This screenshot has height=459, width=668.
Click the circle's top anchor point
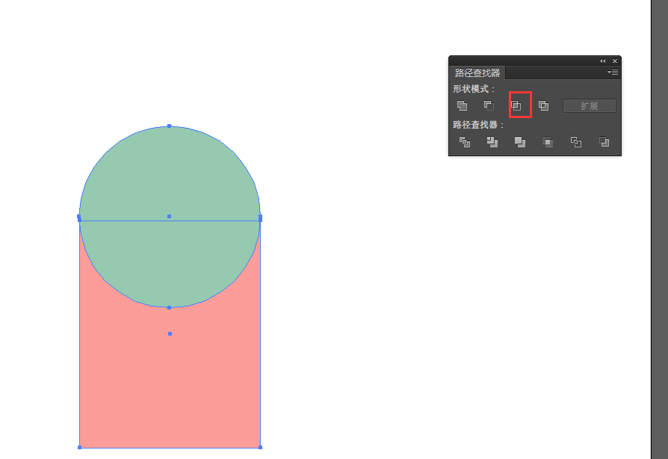169,126
